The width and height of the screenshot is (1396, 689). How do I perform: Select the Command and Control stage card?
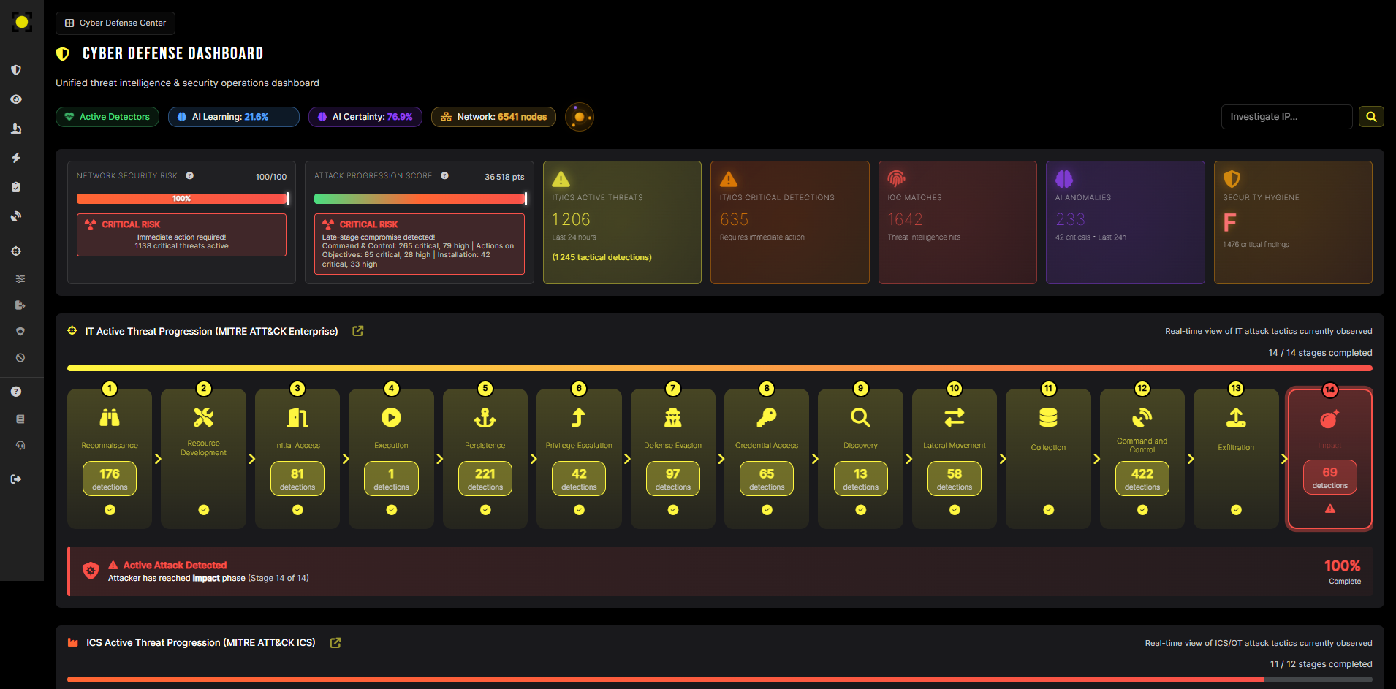pos(1142,458)
